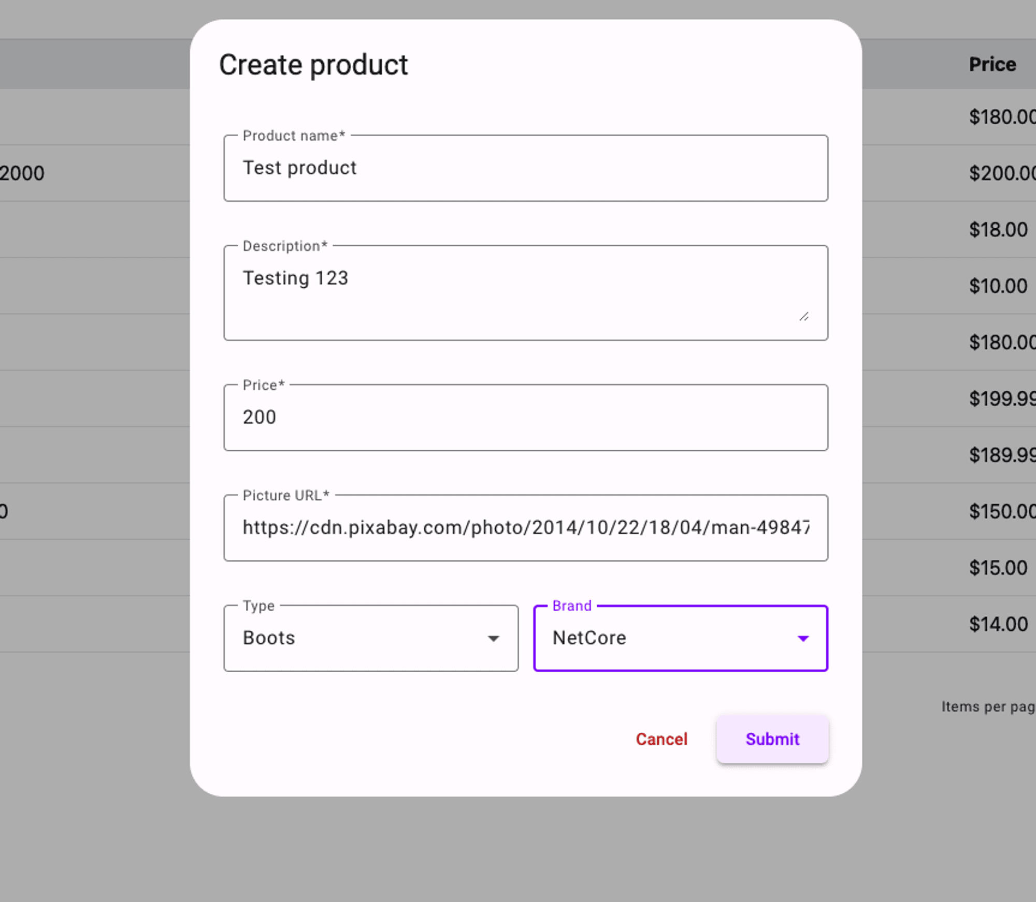Focus the Price input field

(x=525, y=417)
